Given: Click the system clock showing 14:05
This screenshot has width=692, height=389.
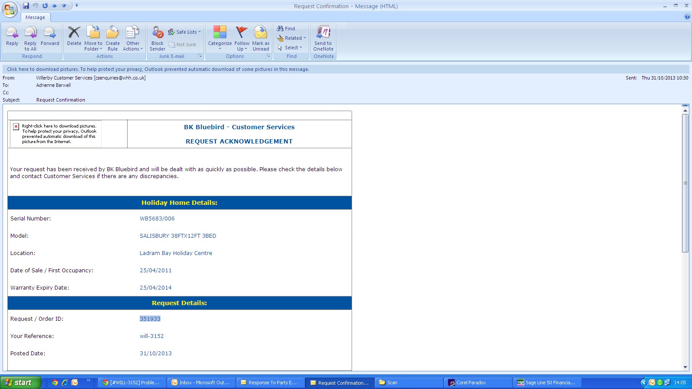Looking at the screenshot, I should (680, 383).
